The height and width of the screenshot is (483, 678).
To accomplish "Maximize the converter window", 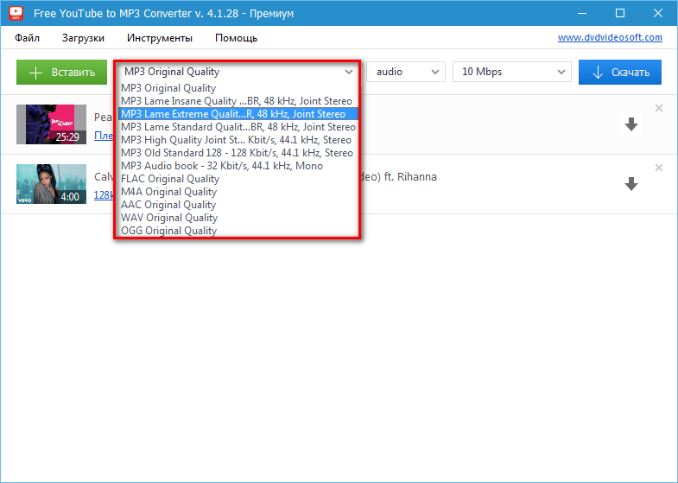I will [x=620, y=14].
